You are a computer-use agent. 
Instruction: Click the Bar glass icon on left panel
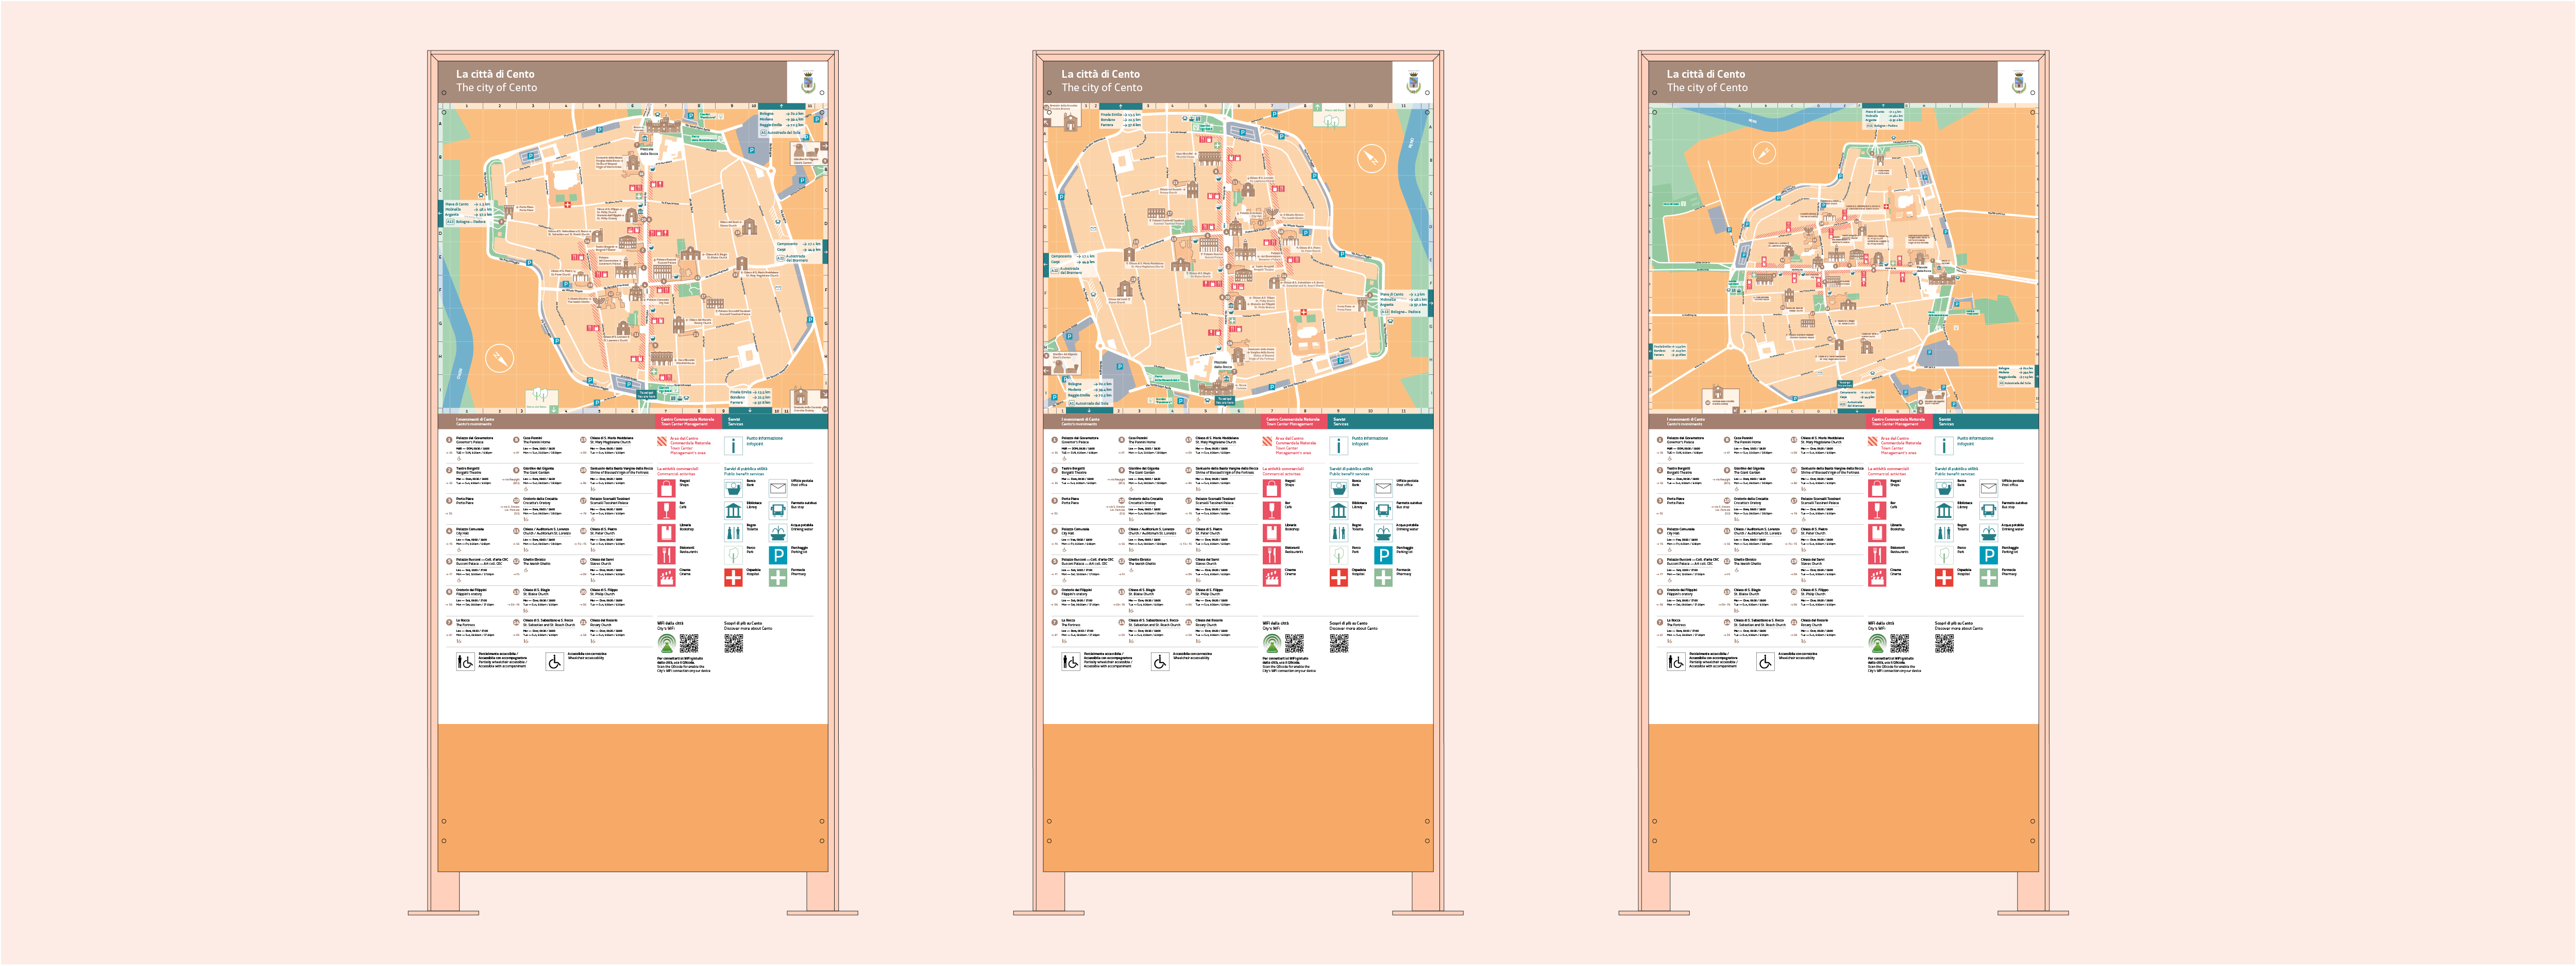click(666, 509)
